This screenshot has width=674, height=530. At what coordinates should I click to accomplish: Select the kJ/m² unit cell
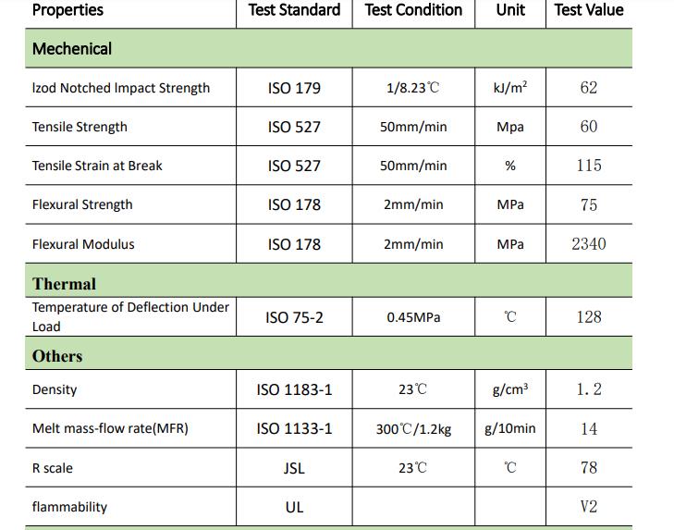(510, 88)
